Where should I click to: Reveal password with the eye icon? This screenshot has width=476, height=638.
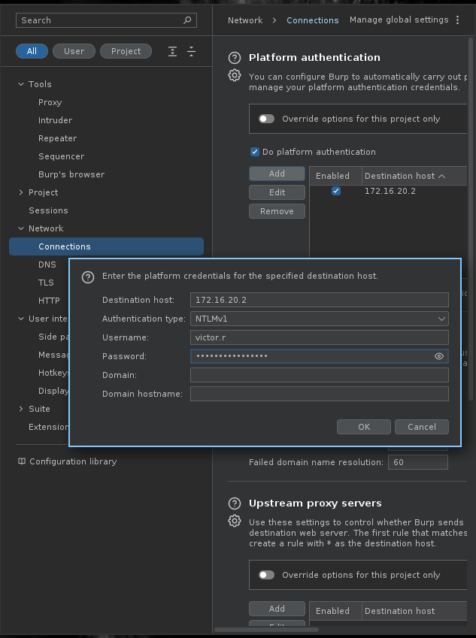pyautogui.click(x=439, y=356)
